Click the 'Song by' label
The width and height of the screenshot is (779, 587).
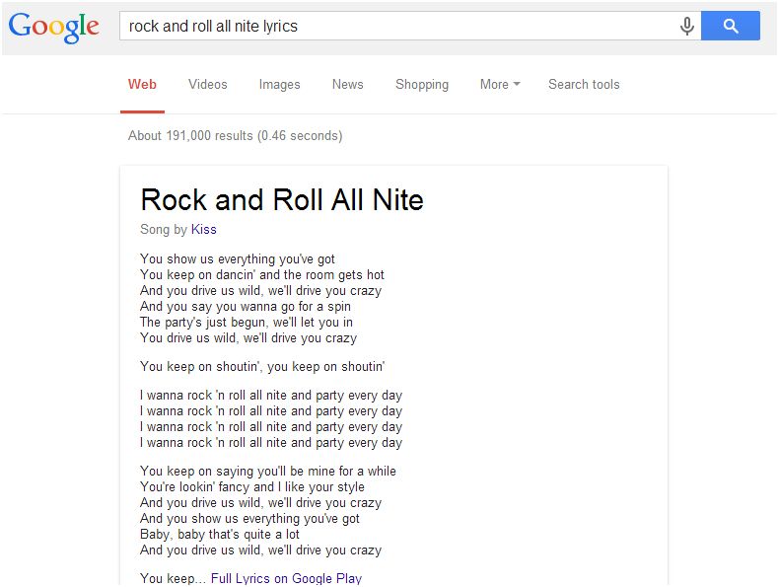point(164,229)
